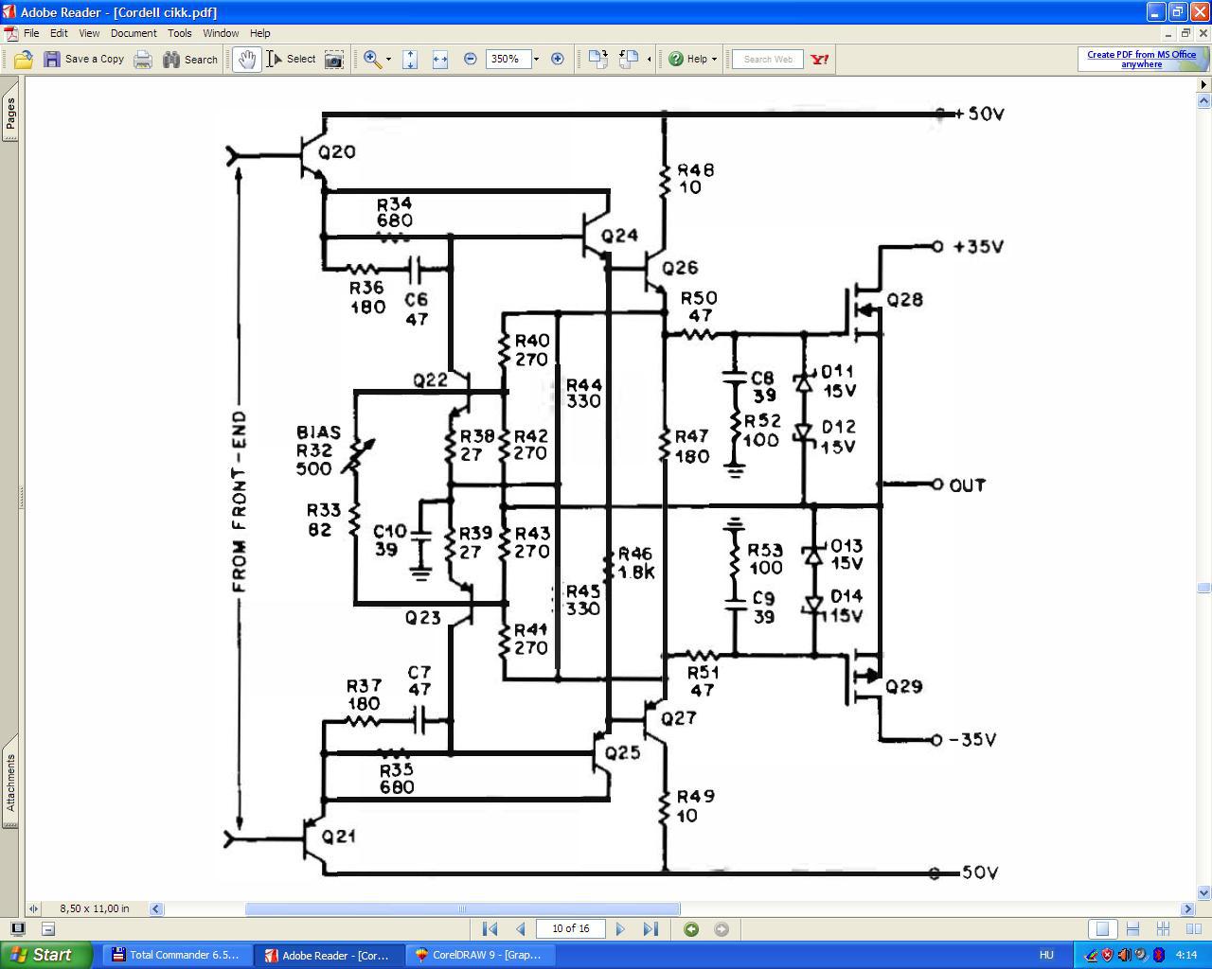The image size is (1212, 969).
Task: Go to the next page
Action: pos(620,929)
